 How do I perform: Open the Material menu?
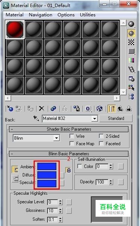(x=15, y=15)
